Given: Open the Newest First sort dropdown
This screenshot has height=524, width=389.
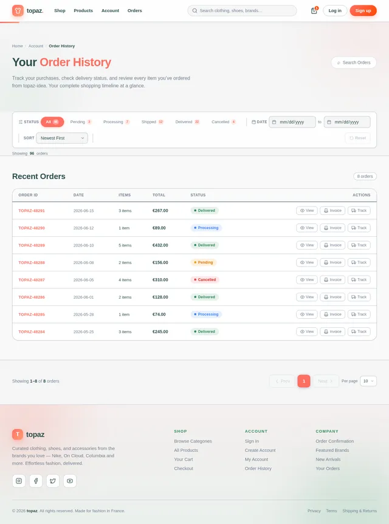Looking at the screenshot, I should (x=62, y=138).
